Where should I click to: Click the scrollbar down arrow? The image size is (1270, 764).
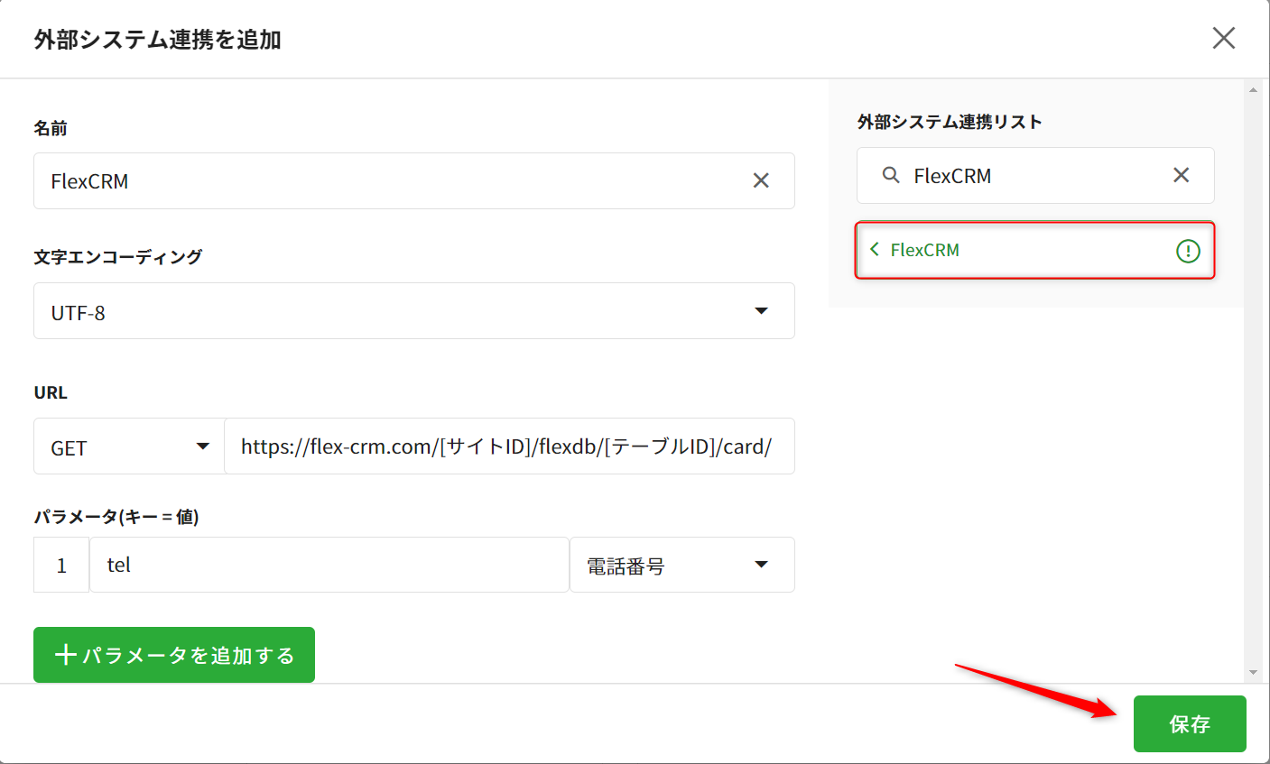click(x=1252, y=672)
